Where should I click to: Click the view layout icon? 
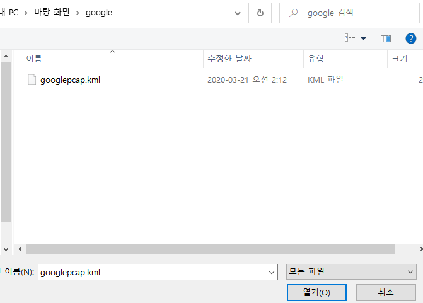click(x=350, y=38)
